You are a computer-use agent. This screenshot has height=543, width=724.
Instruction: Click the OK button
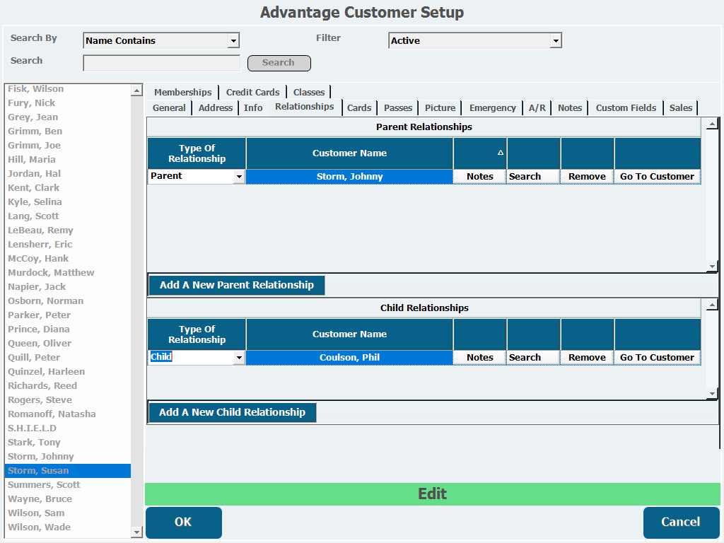point(183,522)
